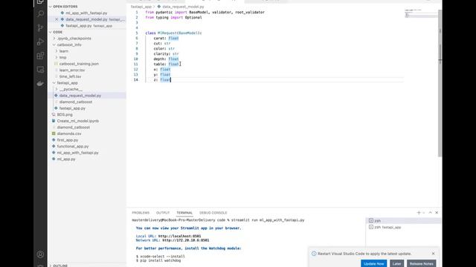Open functional_app.py file
Image resolution: width=476 pixels, height=267 pixels.
tap(73, 147)
